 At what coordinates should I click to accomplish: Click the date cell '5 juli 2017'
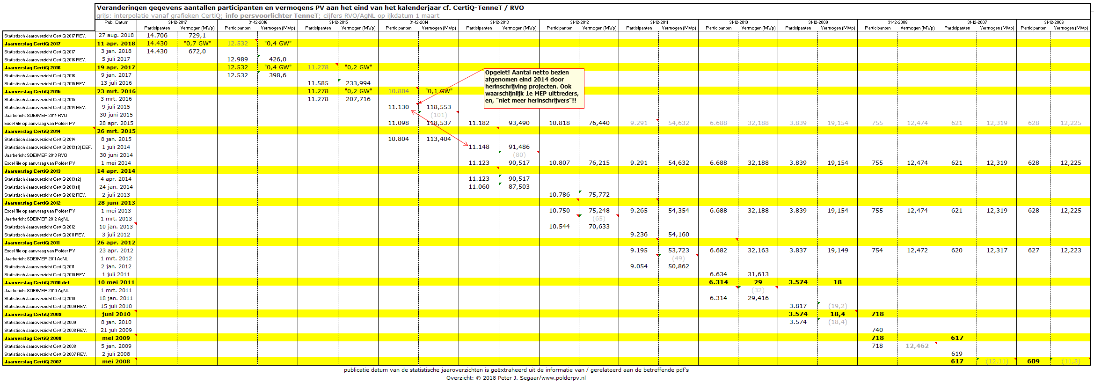(116, 59)
